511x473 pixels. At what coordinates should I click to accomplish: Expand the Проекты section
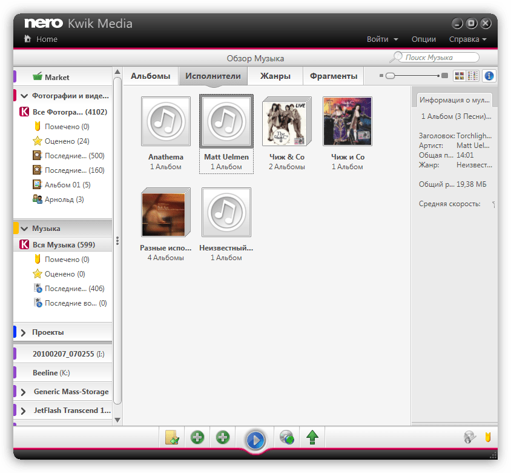pos(23,332)
